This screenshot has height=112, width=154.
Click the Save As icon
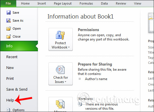coord(9,21)
